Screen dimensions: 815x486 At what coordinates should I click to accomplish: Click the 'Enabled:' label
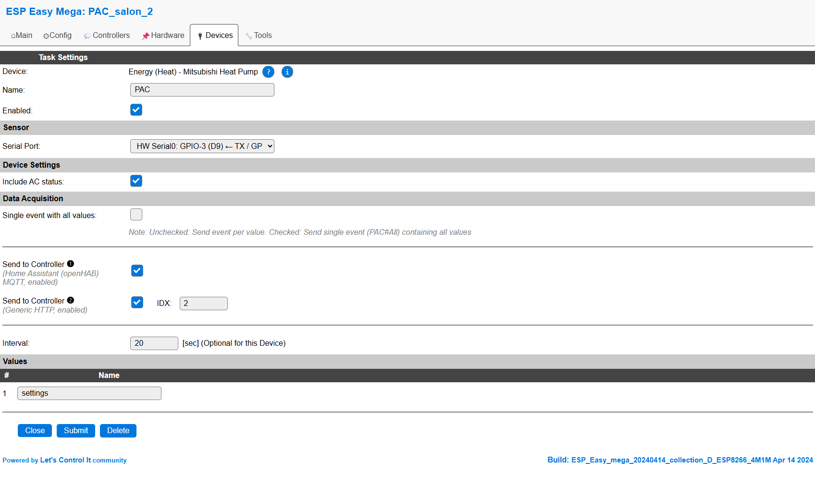click(x=17, y=111)
